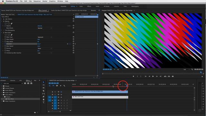Switch to the Color workspace tab
Screen dimensions: 206x116
pos(81,6)
